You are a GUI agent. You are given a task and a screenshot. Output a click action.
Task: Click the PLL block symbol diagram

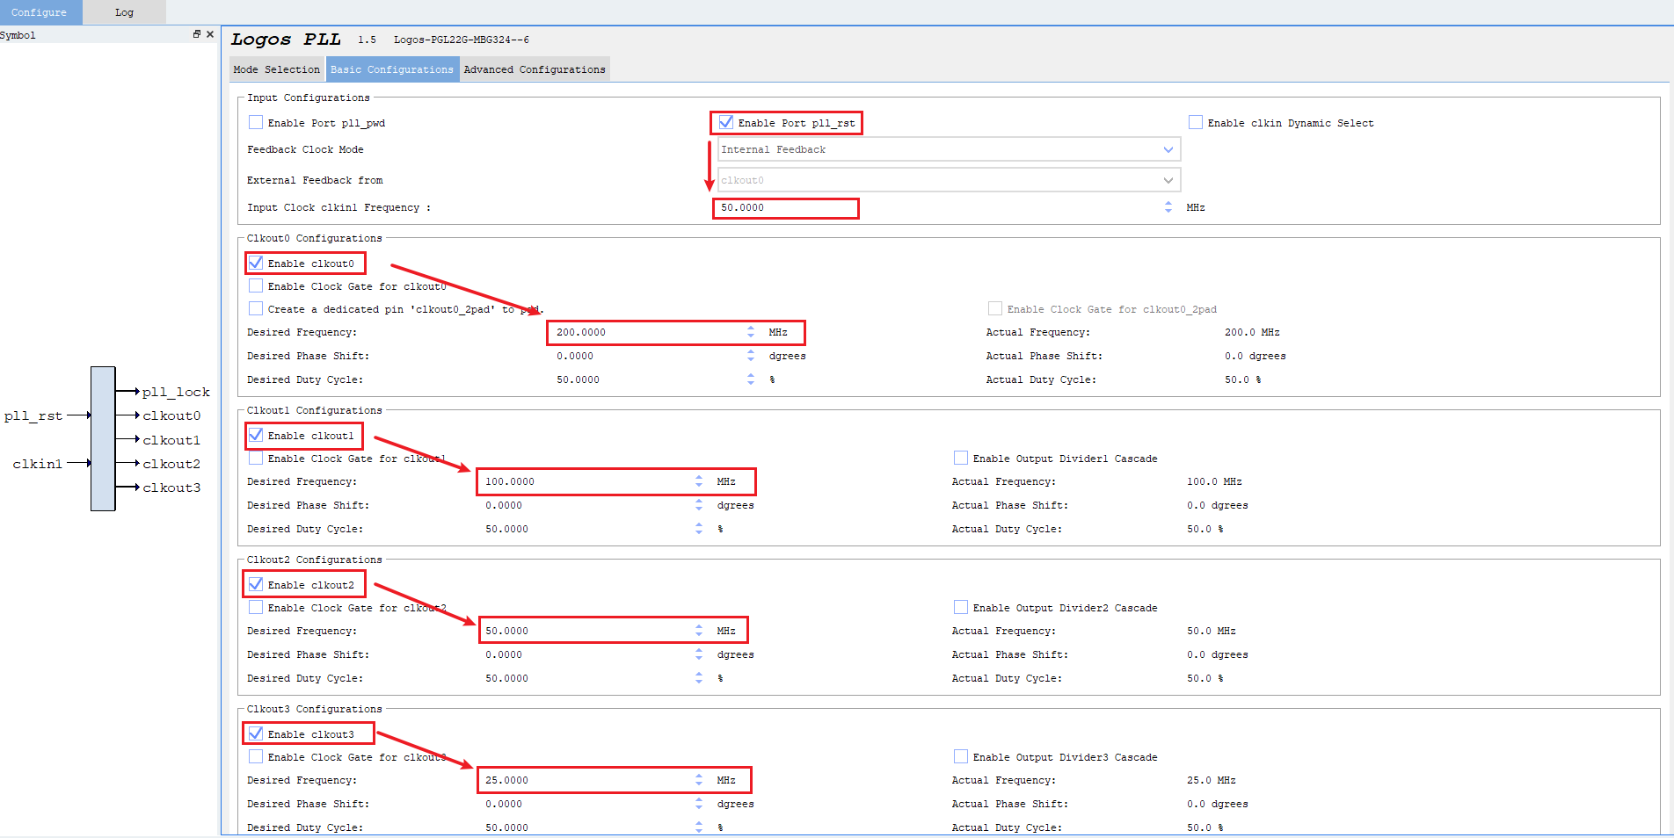point(103,438)
